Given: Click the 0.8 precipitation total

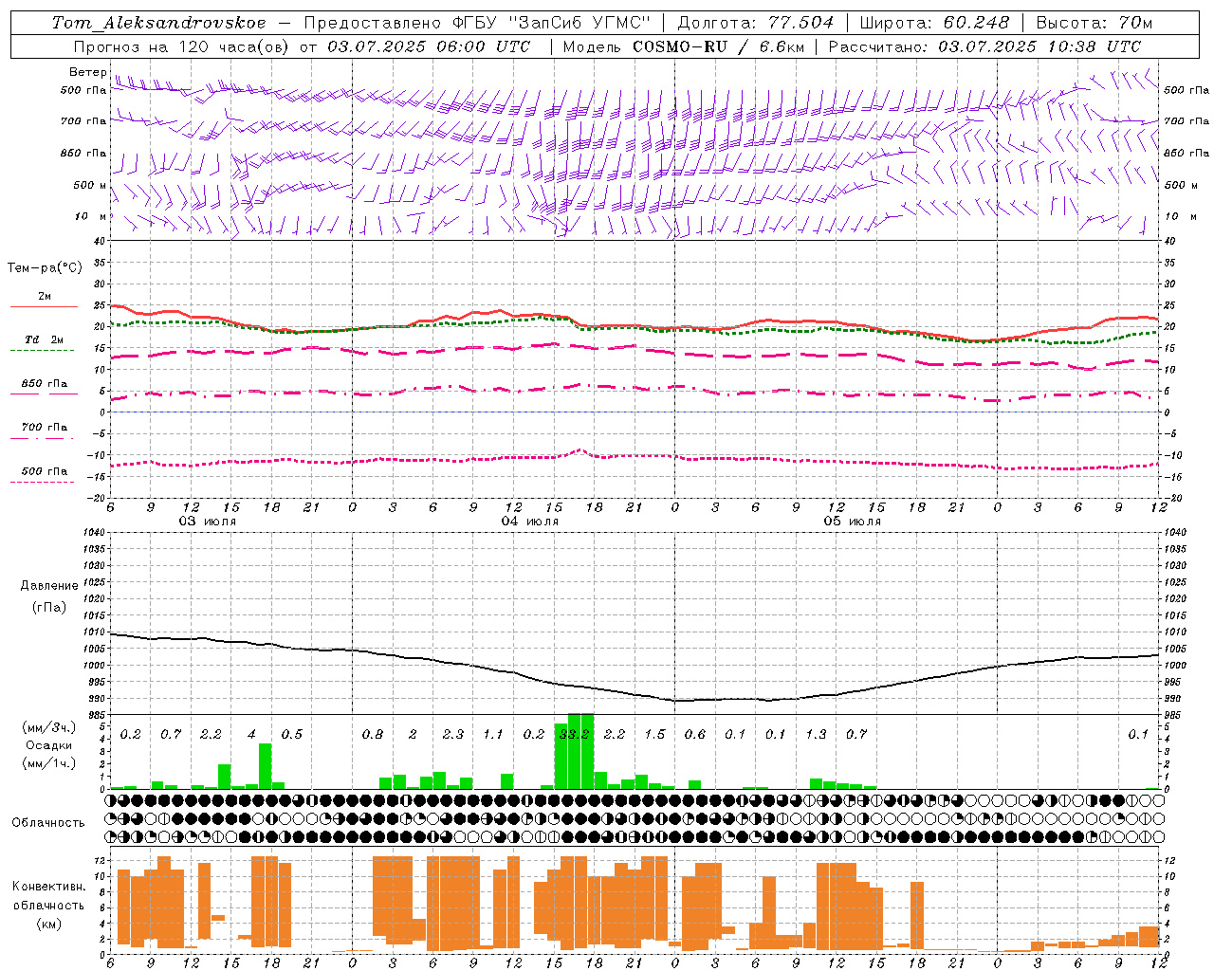Looking at the screenshot, I should pos(373,735).
